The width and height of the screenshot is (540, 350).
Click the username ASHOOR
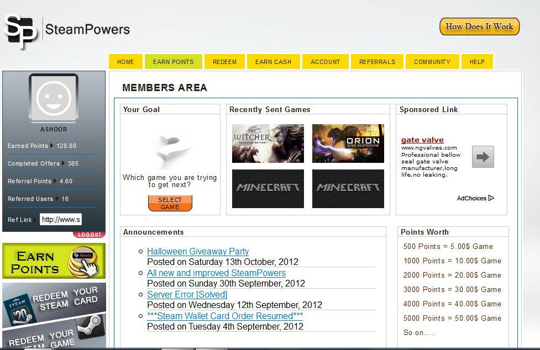point(54,129)
